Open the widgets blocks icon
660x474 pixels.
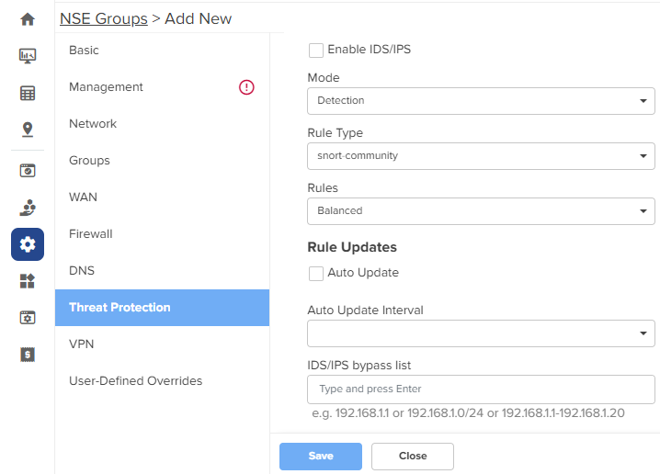pos(28,281)
